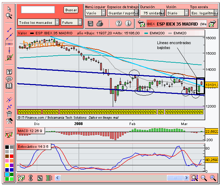Viewport: 221px width, 186px height.
Task: Open the Esc. logarítmica scale dropdown
Action: click(204, 13)
